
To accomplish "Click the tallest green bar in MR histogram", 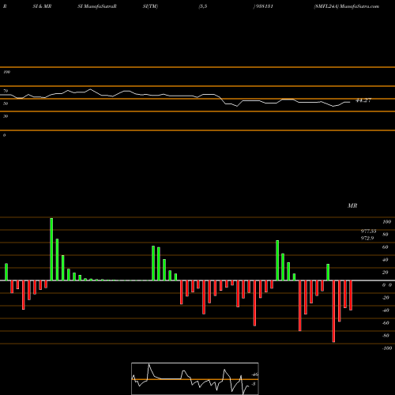I will [x=51, y=249].
